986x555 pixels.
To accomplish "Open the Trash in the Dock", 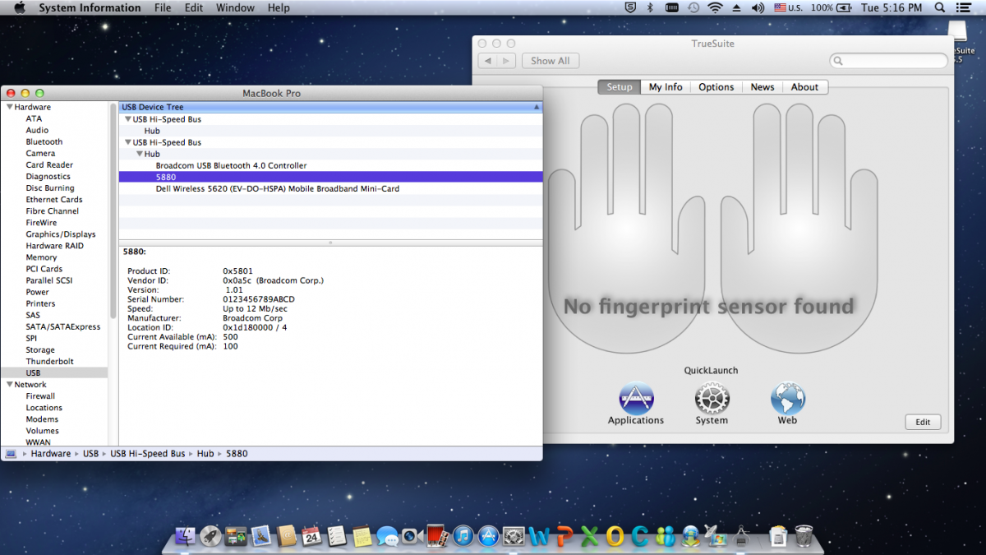I will coord(804,536).
